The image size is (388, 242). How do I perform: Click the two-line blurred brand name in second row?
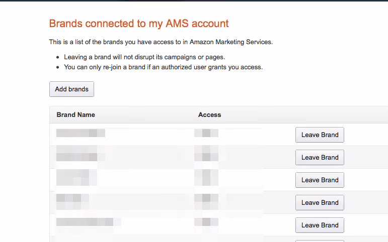click(x=81, y=153)
